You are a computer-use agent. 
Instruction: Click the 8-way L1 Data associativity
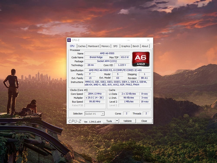(x=145, y=94)
